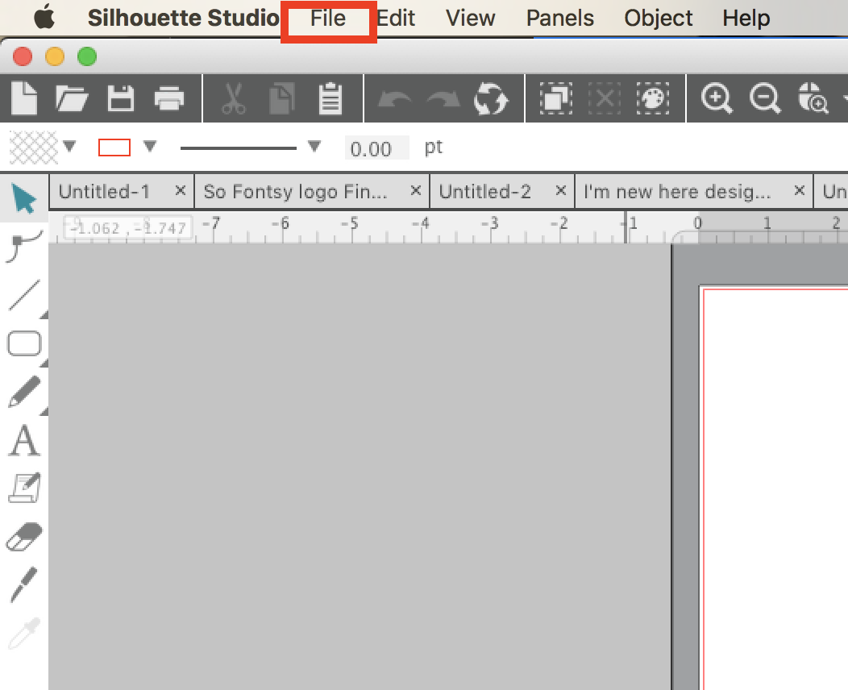Click the yellow minimize window button
This screenshot has width=848, height=690.
point(55,56)
